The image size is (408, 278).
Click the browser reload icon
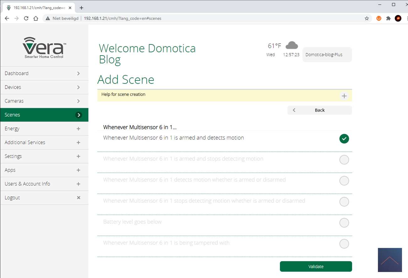pyautogui.click(x=26, y=18)
